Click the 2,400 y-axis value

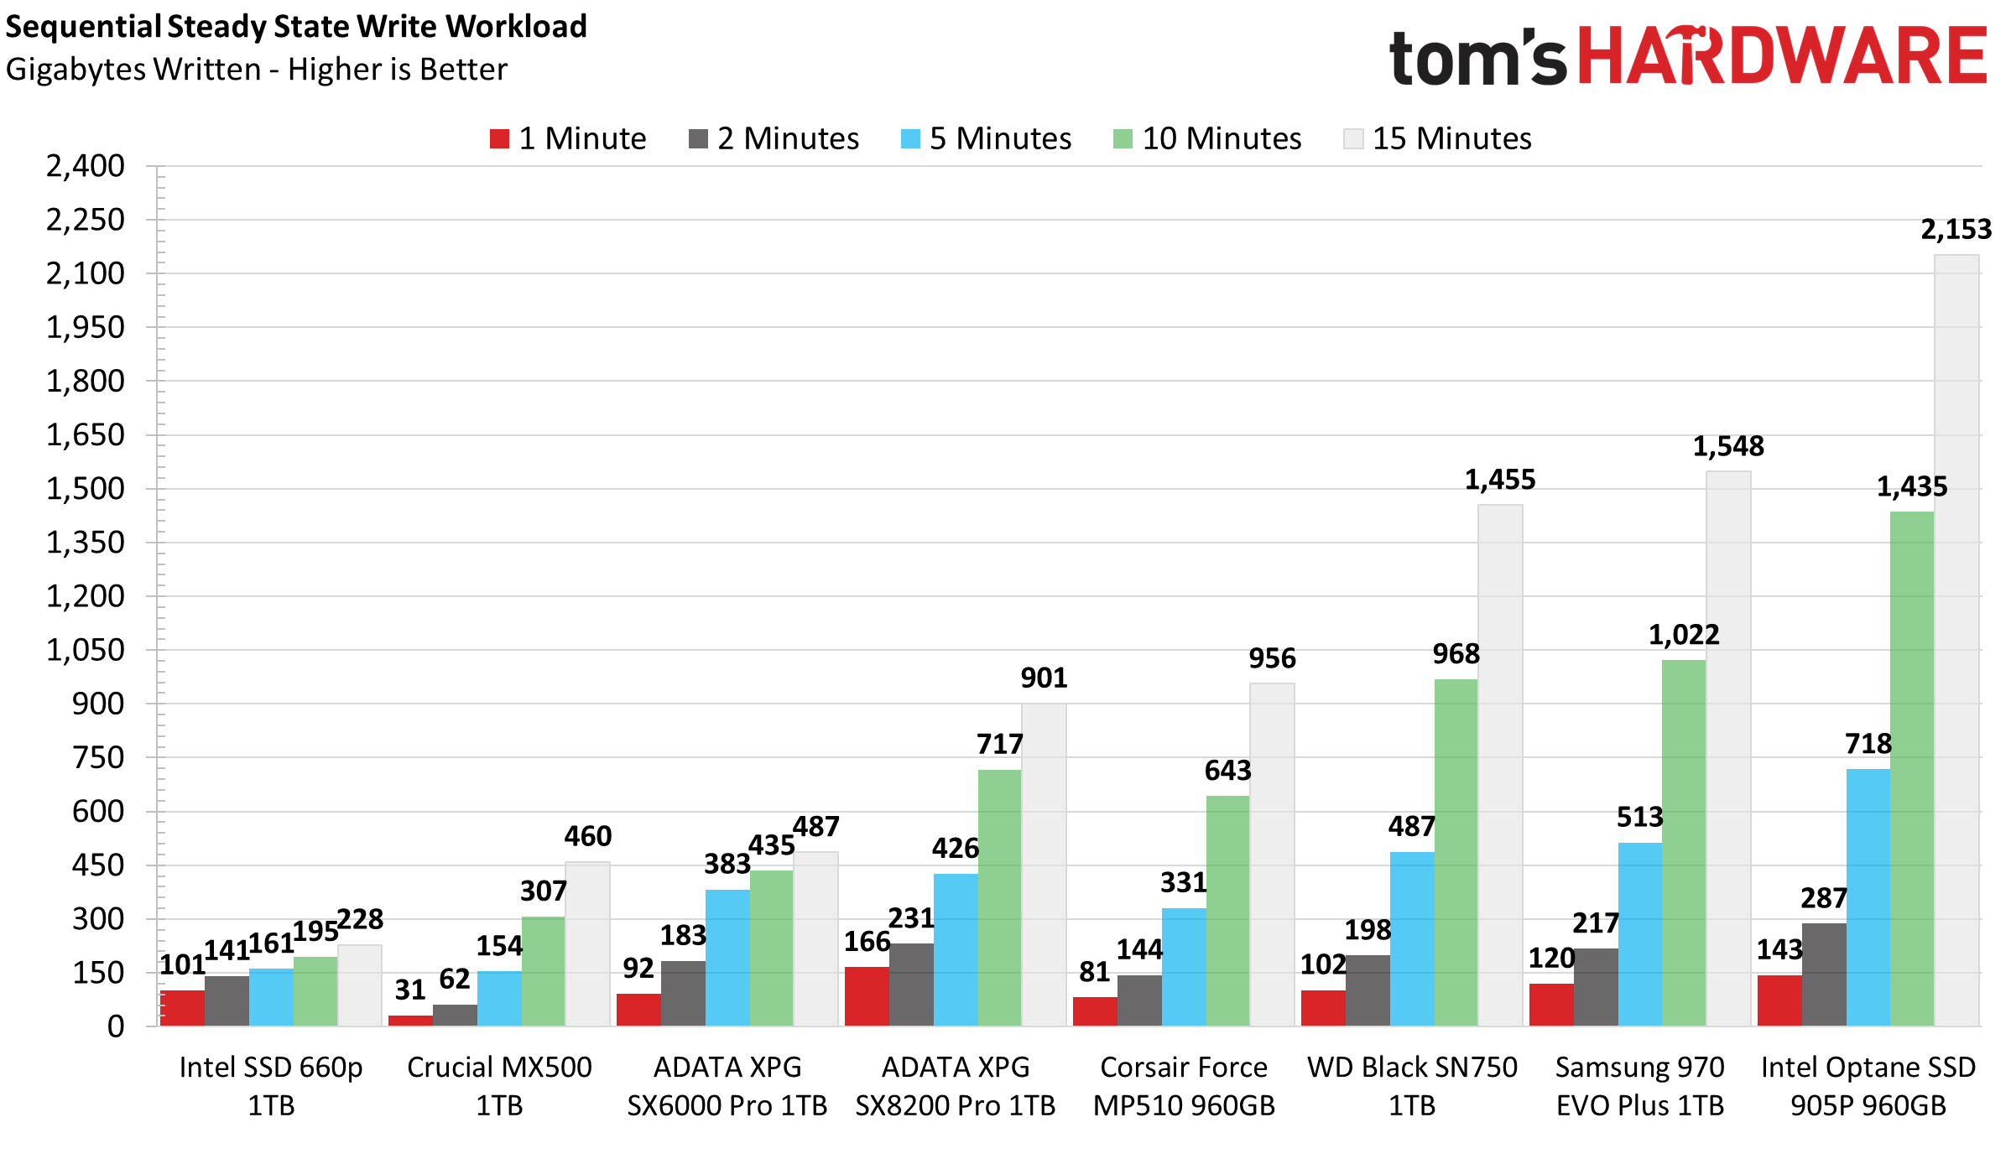[x=85, y=166]
